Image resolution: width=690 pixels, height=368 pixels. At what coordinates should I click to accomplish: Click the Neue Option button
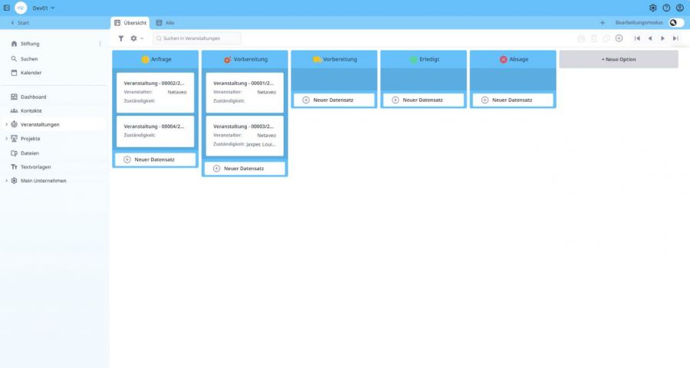coord(618,59)
